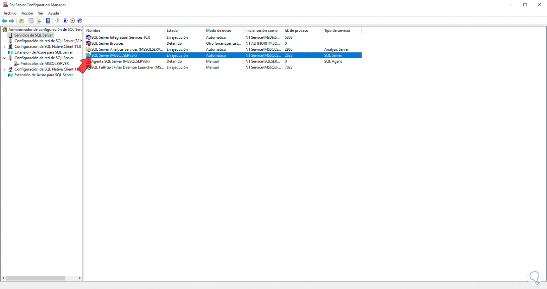Click the blue Back arrow in toolbar
This screenshot has width=547, height=289.
(5, 21)
